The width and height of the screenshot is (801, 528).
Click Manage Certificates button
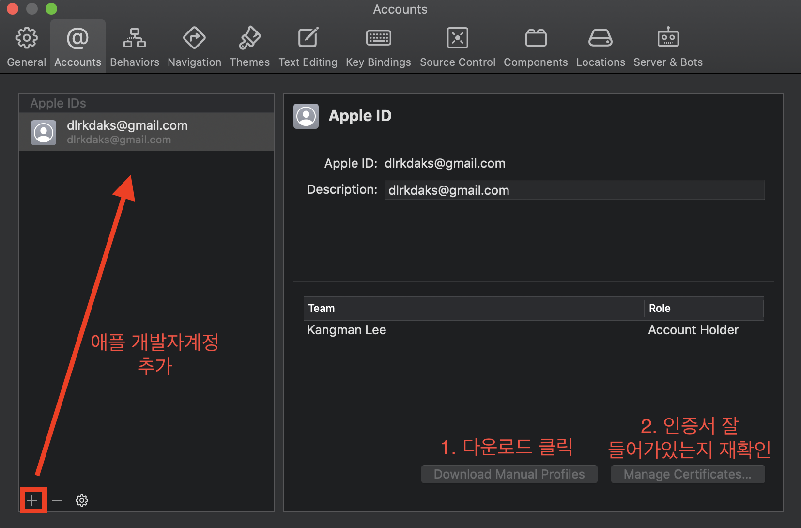688,474
